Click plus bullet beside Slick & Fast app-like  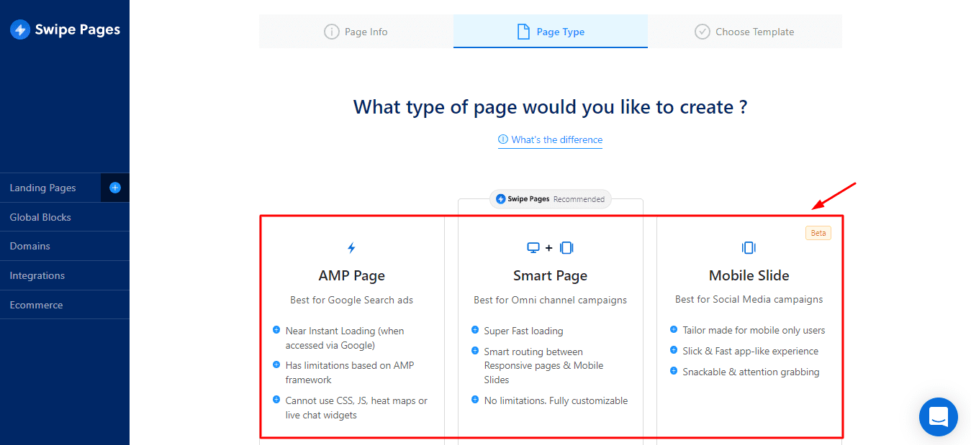tap(674, 350)
